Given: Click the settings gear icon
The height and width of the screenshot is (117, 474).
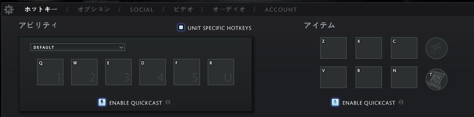Looking at the screenshot, I should [x=9, y=10].
